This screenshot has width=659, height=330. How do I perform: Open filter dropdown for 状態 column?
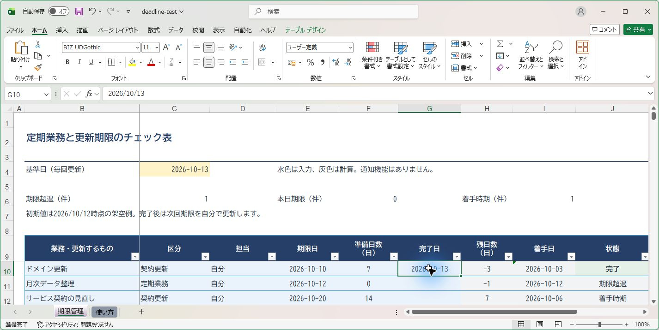point(645,256)
